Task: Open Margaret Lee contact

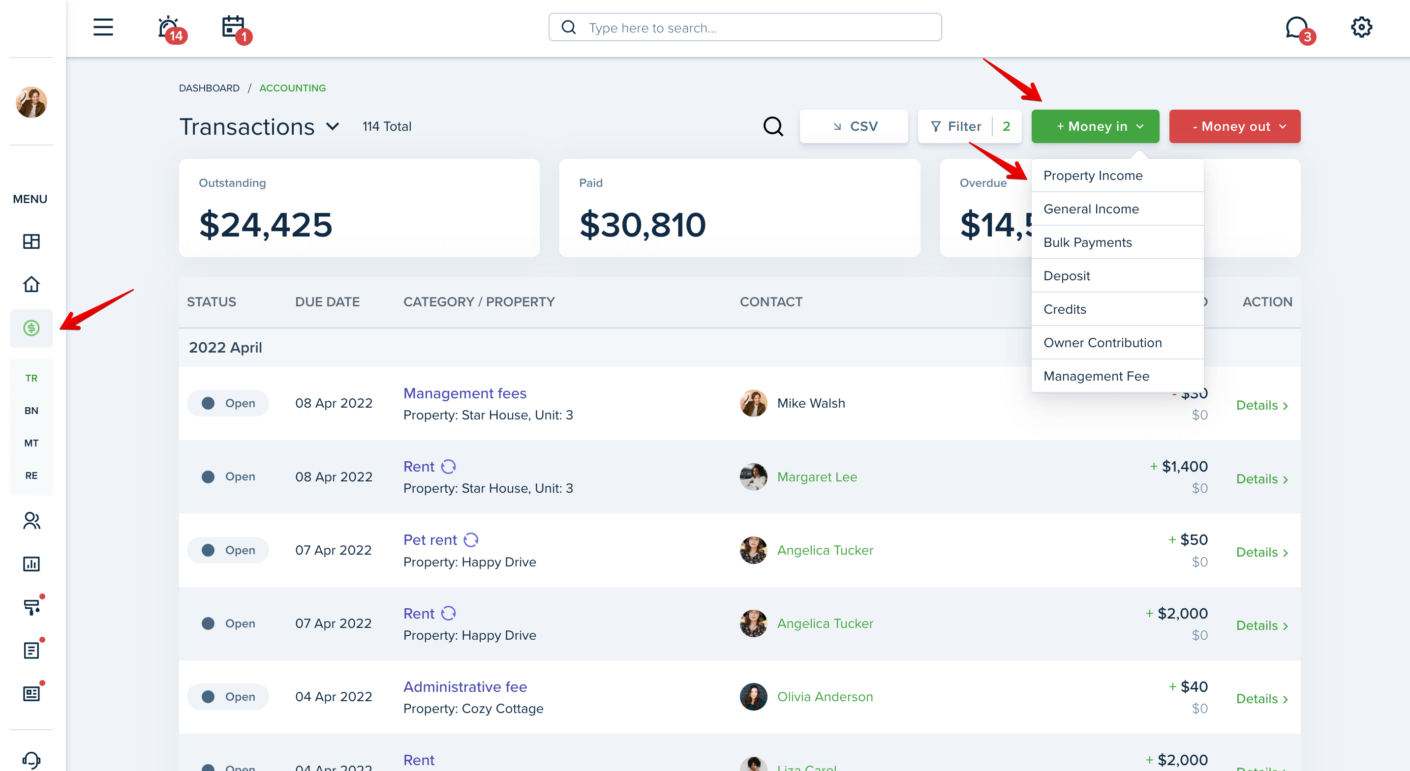Action: (817, 477)
